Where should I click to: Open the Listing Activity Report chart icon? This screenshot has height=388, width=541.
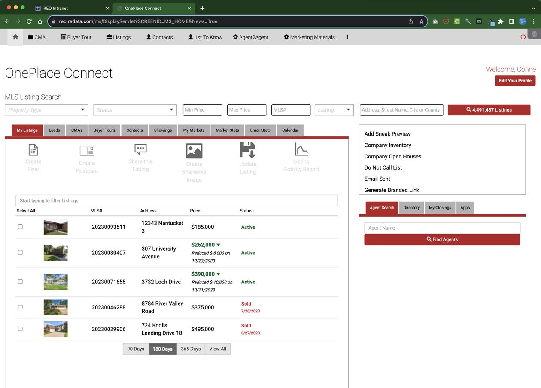point(301,149)
